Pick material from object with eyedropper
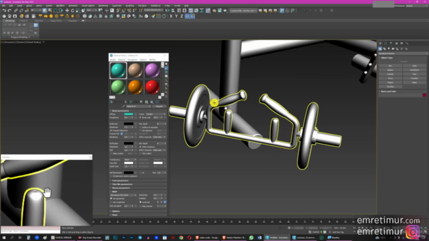Image resolution: width=429 pixels, height=241 pixels. tap(123, 106)
